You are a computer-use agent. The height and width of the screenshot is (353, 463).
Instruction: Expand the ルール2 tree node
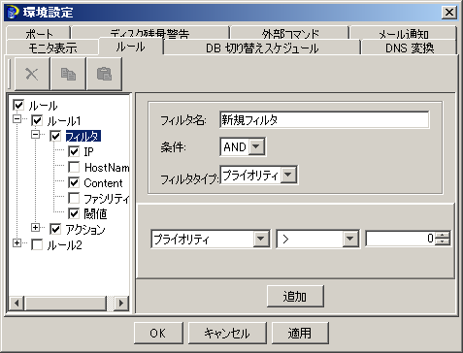[x=17, y=242]
